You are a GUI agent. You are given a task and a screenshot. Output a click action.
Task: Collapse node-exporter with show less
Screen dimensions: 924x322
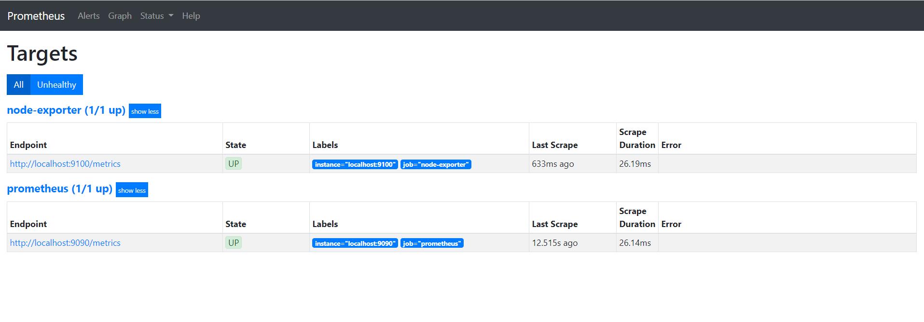pos(145,111)
